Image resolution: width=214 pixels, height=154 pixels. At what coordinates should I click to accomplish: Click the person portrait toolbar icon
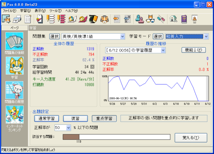195,19
